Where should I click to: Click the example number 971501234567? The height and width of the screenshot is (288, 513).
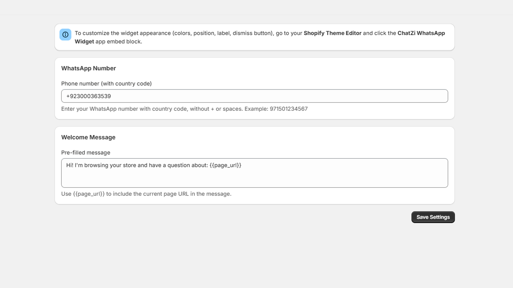click(289, 109)
